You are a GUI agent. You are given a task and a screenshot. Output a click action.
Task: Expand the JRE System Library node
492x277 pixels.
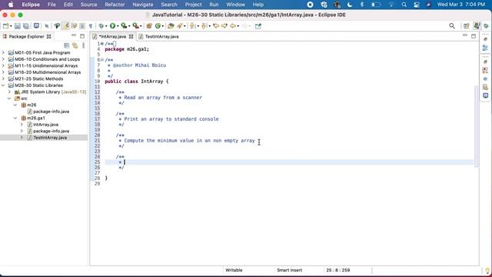click(9, 92)
